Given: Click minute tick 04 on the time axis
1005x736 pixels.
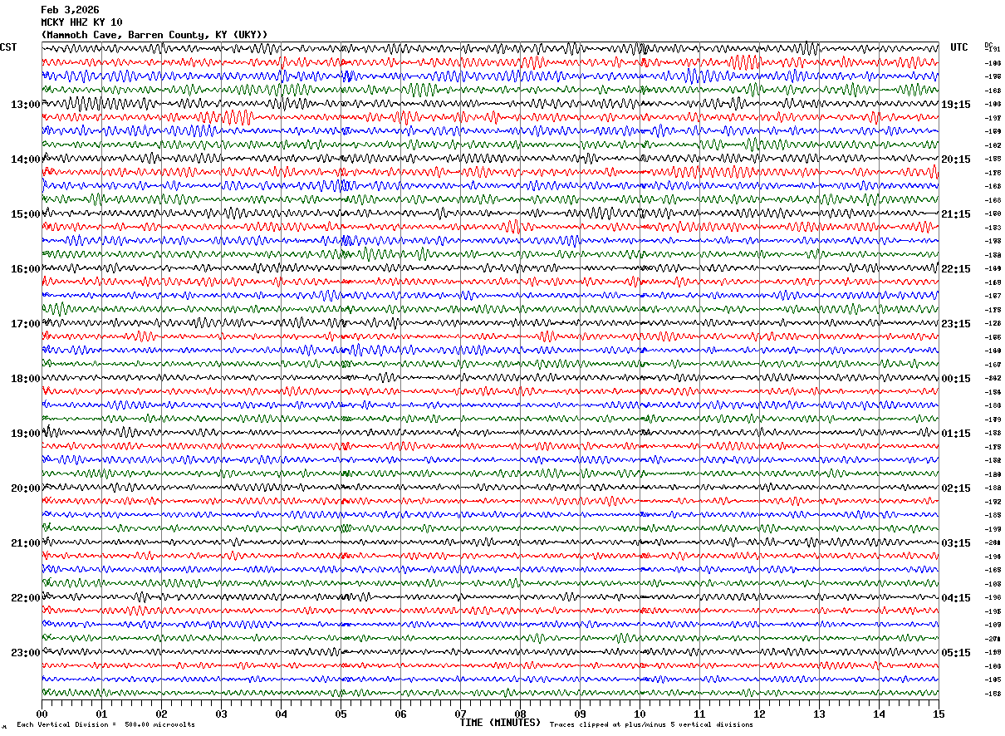Looking at the screenshot, I should click(281, 714).
